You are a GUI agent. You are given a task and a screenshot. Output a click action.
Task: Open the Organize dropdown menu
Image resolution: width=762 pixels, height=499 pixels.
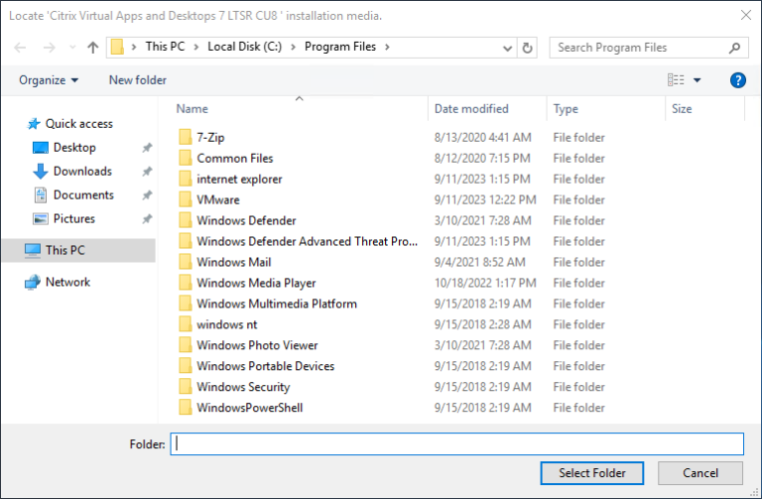point(48,80)
